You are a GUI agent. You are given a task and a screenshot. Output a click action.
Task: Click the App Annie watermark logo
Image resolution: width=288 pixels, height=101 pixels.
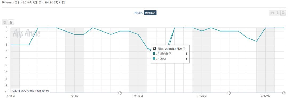point(26,33)
